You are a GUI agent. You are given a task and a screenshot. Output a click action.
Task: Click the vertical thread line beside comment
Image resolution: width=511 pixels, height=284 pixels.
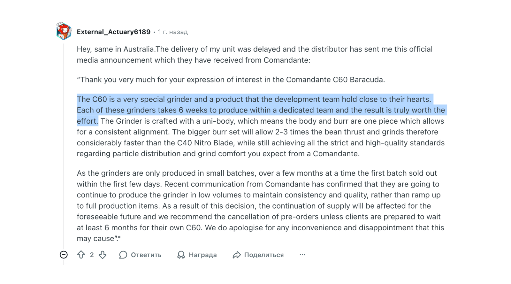coord(64,144)
